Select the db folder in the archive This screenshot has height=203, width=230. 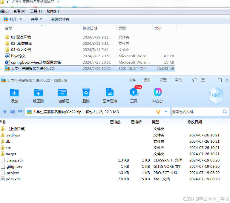coord(6,142)
